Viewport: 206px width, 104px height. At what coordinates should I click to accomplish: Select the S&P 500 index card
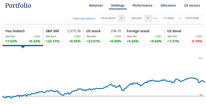(x=63, y=36)
